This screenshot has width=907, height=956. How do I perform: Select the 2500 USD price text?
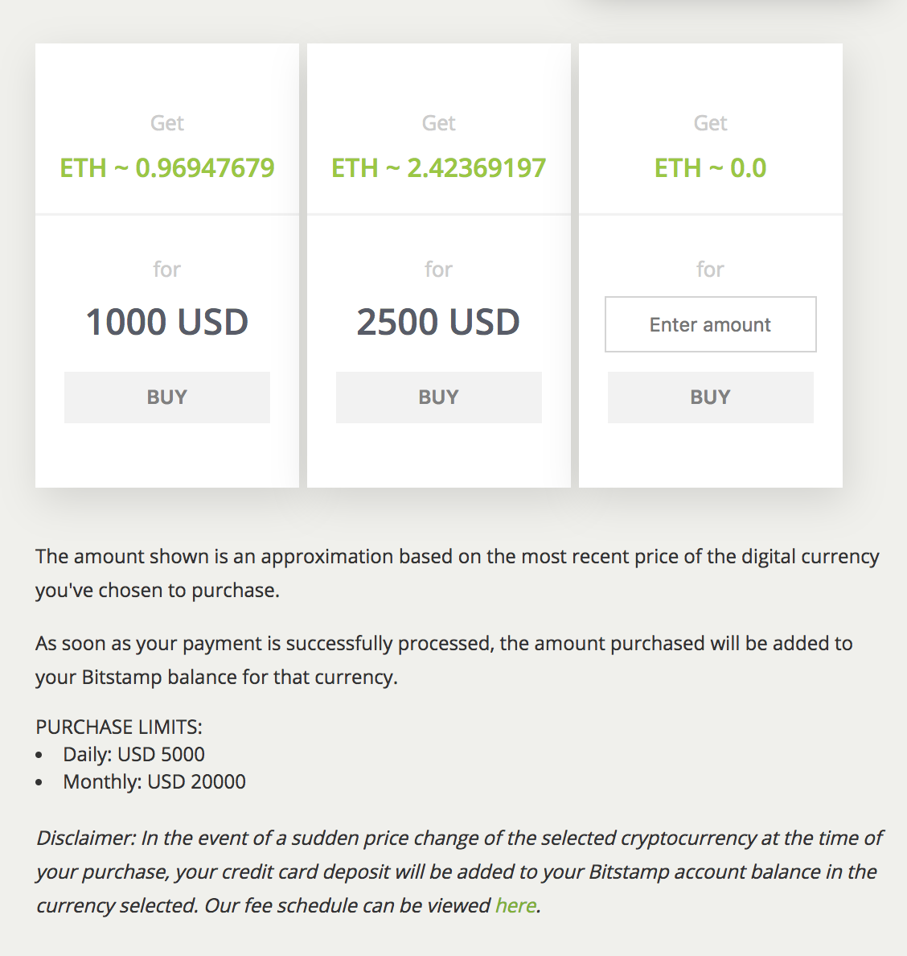point(438,323)
